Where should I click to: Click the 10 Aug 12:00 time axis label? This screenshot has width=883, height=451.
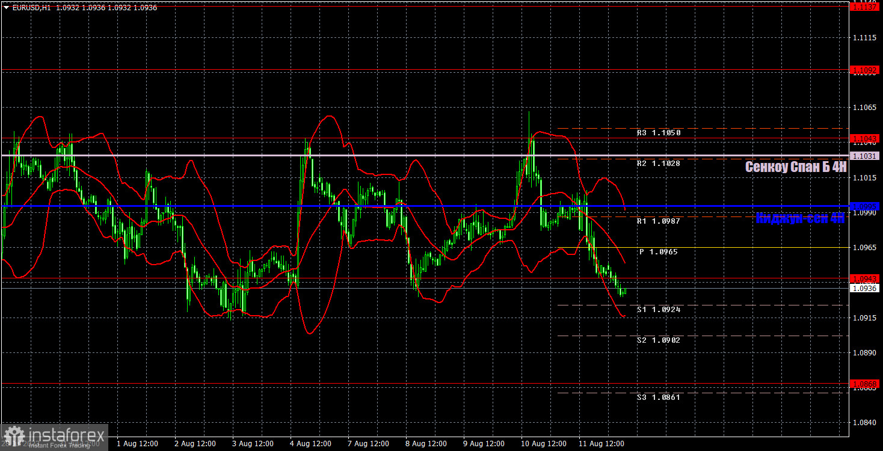pyautogui.click(x=544, y=444)
